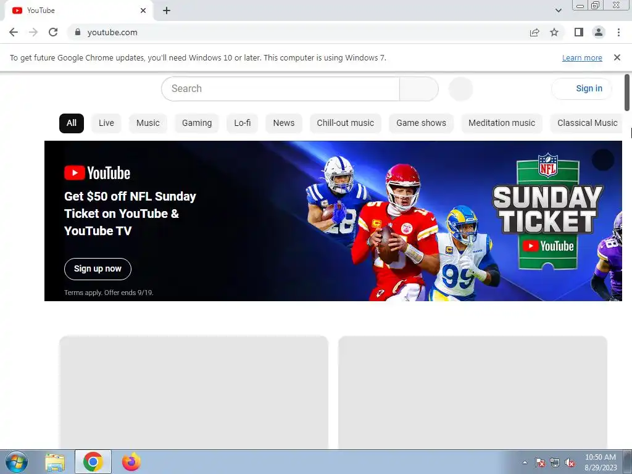The image size is (632, 474).
Task: Open the first loading video placeholder
Action: [x=194, y=392]
